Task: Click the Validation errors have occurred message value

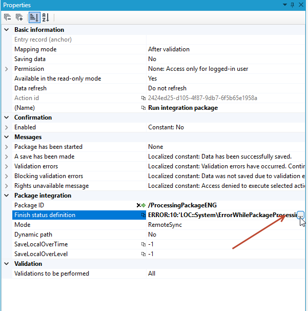Action: (x=227, y=166)
